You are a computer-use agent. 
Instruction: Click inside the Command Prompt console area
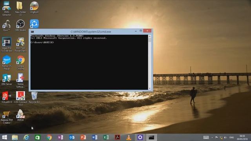tap(89, 62)
